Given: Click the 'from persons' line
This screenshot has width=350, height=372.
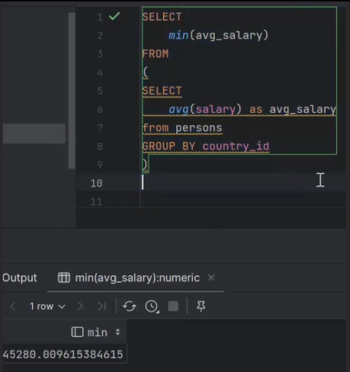Looking at the screenshot, I should (182, 128).
